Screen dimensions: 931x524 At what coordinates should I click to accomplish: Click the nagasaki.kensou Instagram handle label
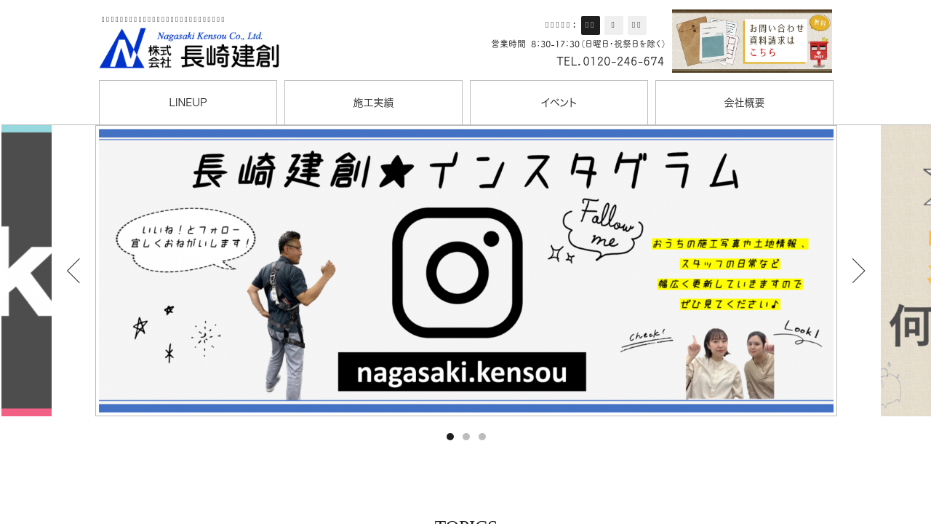pyautogui.click(x=462, y=372)
